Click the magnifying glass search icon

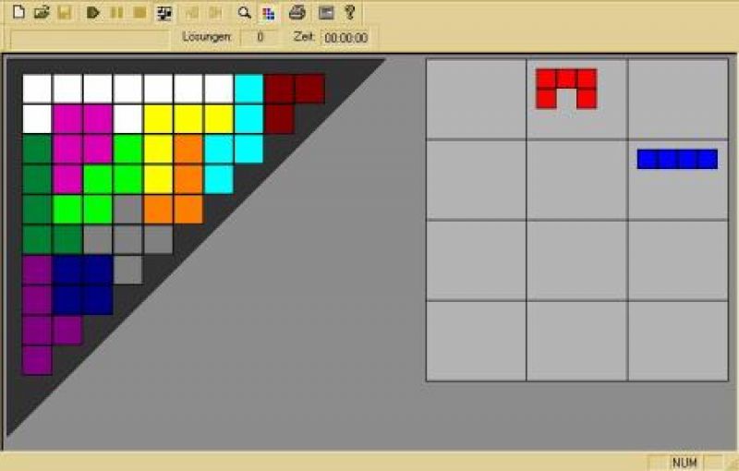tap(244, 13)
